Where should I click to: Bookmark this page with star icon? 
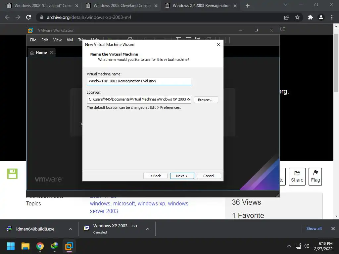point(297,17)
